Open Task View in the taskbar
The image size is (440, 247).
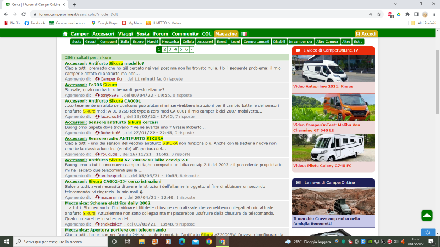click(x=128, y=242)
